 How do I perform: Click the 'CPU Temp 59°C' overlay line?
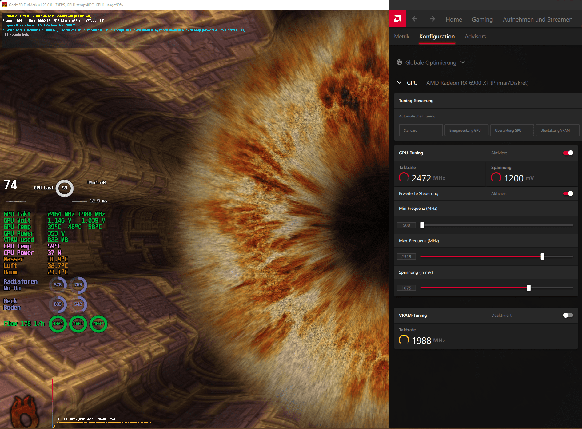tap(32, 246)
